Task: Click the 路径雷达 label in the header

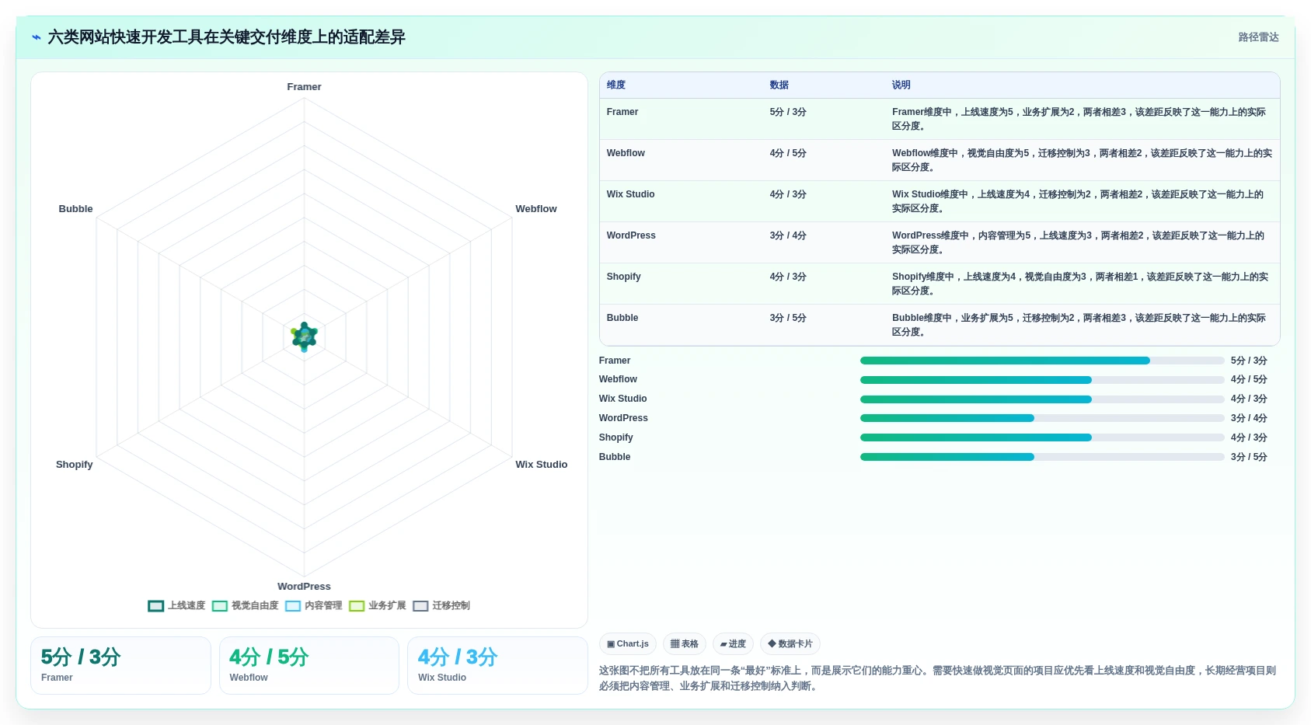Action: (x=1258, y=37)
